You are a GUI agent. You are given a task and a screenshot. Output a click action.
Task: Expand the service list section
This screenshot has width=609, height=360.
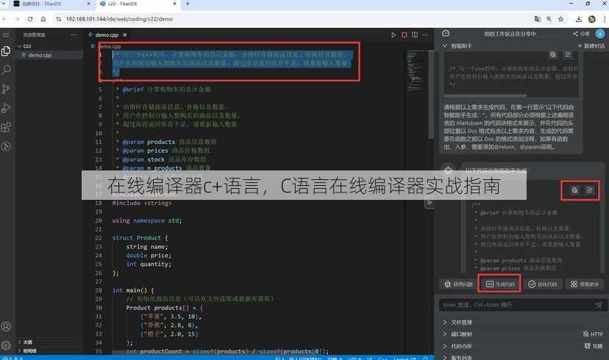[457, 358]
